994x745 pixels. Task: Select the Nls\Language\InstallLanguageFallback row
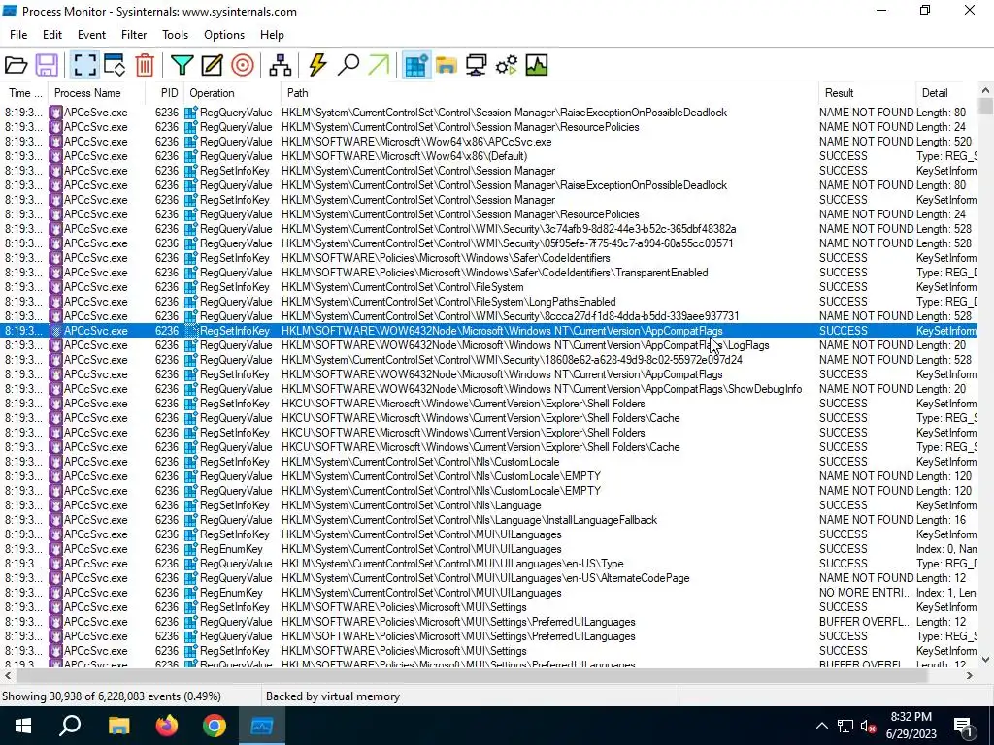pyautogui.click(x=488, y=520)
